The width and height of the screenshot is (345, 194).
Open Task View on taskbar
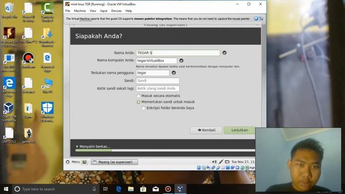point(106,189)
